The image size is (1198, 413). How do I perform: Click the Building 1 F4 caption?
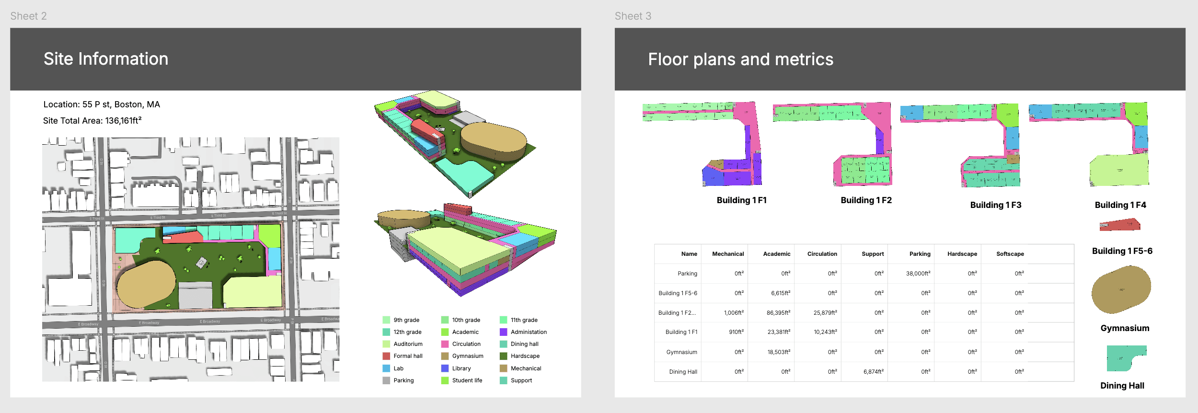click(1120, 205)
